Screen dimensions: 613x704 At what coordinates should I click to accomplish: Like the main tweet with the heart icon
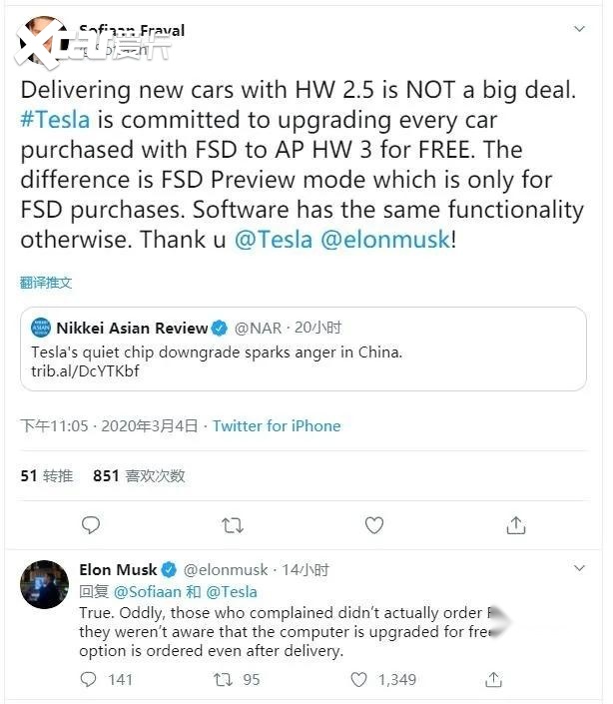coord(373,524)
